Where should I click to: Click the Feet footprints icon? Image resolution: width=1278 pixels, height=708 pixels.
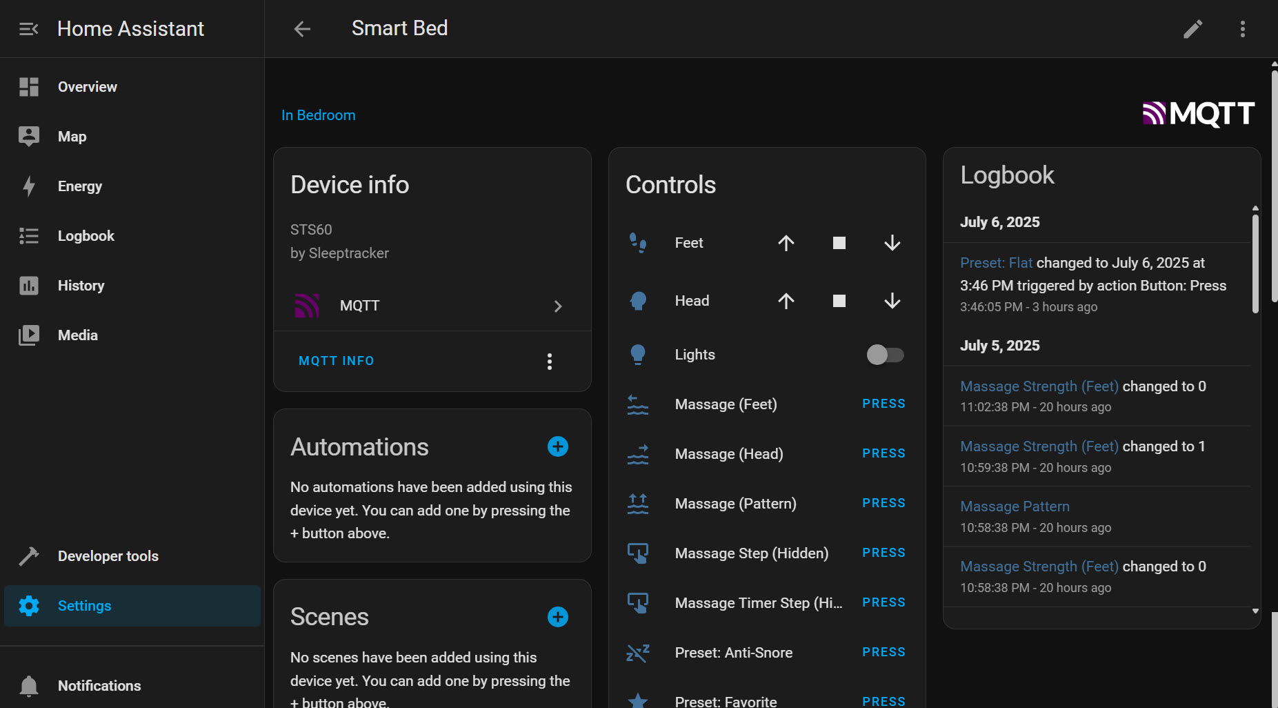638,243
